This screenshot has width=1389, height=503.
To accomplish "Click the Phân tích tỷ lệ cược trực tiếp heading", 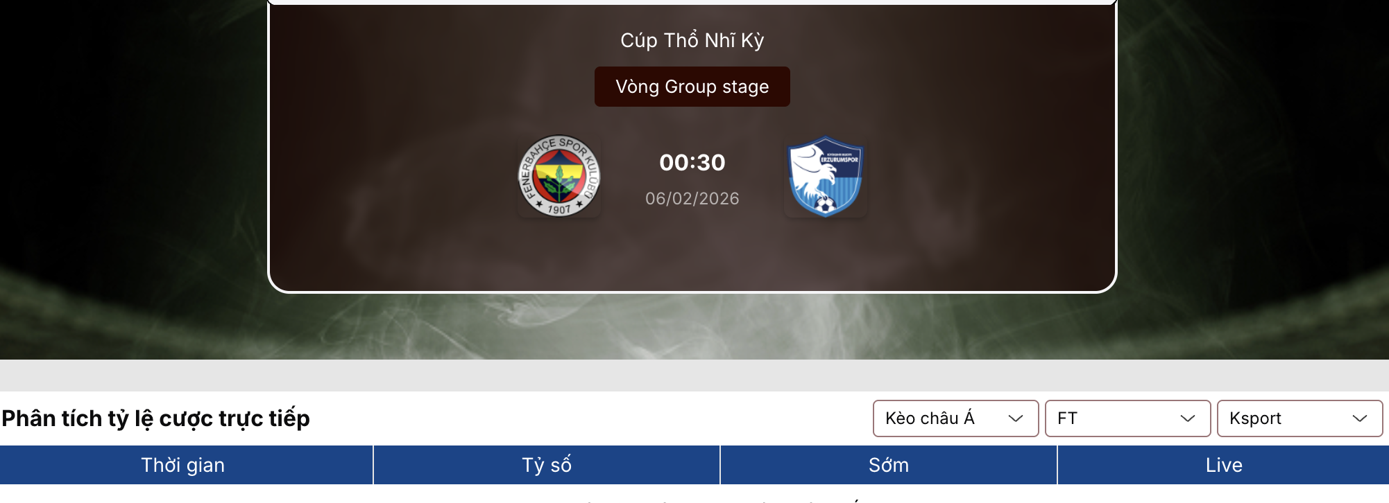I will [x=156, y=418].
